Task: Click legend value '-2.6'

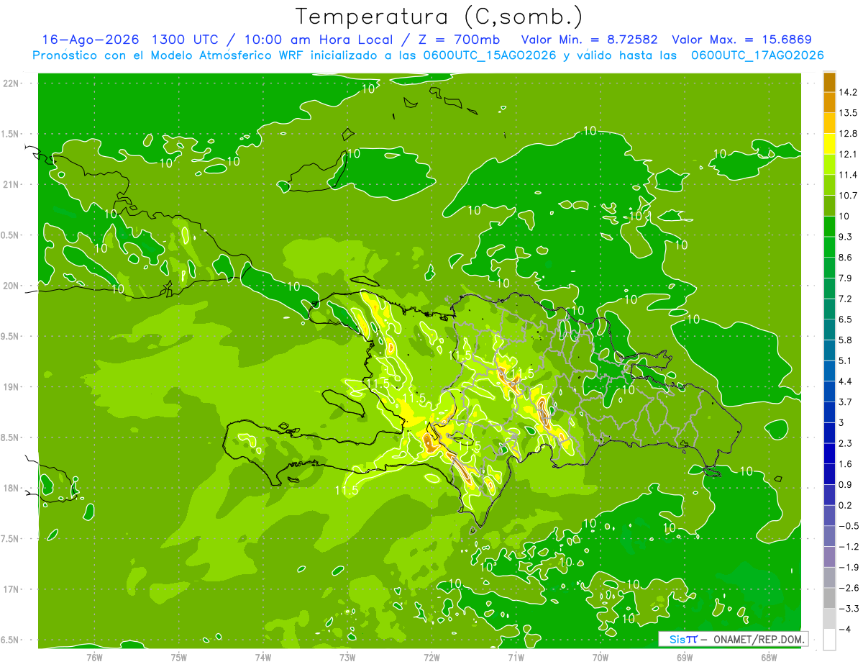Action: tap(849, 588)
